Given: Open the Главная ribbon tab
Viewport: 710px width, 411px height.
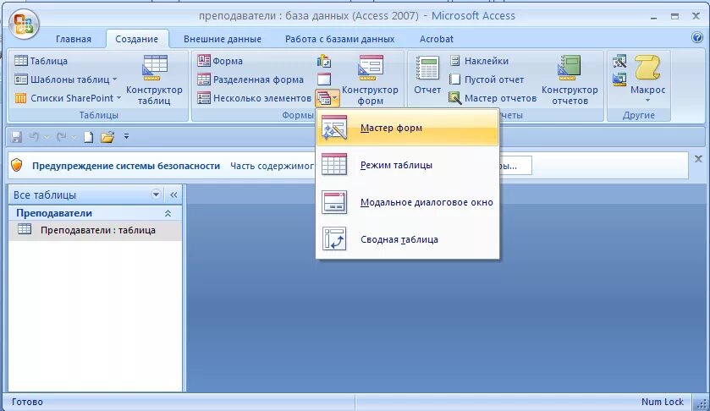Looking at the screenshot, I should (74, 39).
